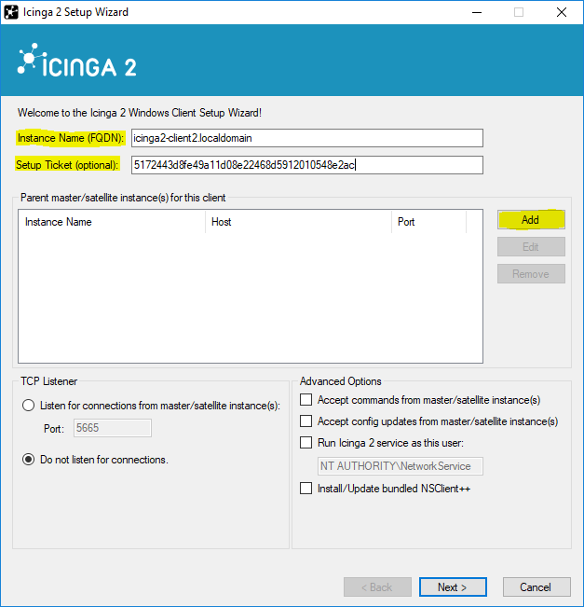Click the Icinga 2 title bar app icon
Screen dimensions: 584x607
(x=11, y=12)
